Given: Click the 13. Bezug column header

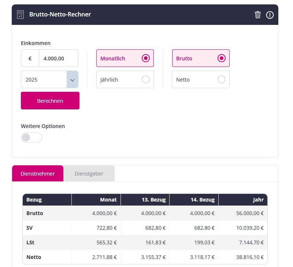Looking at the screenshot, I should 153,200.
